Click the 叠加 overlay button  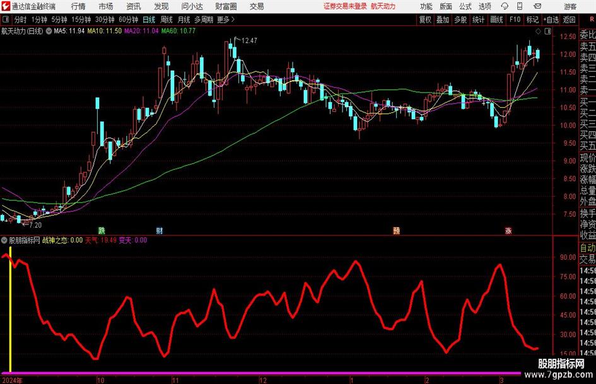(443, 20)
